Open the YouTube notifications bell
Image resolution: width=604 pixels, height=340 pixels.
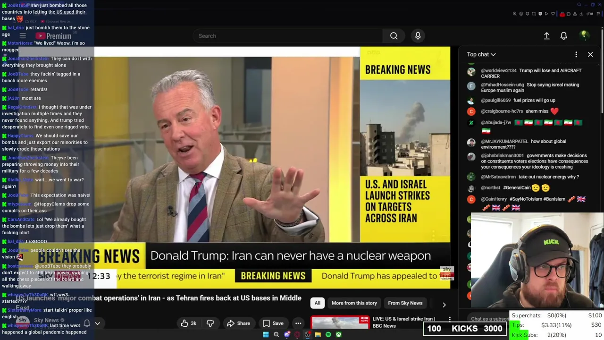(x=563, y=36)
